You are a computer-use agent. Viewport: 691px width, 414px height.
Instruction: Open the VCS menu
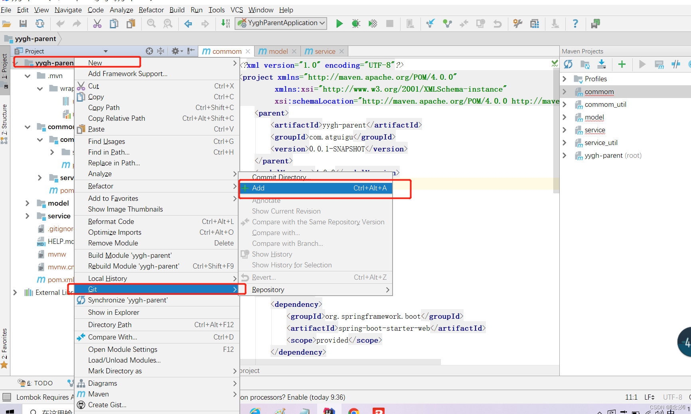click(x=237, y=10)
